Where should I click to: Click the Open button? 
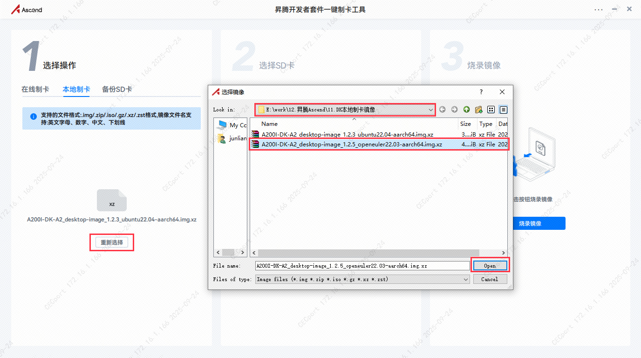click(490, 266)
